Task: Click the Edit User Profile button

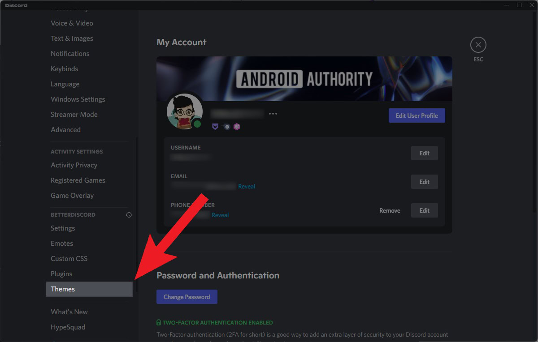Action: point(417,115)
